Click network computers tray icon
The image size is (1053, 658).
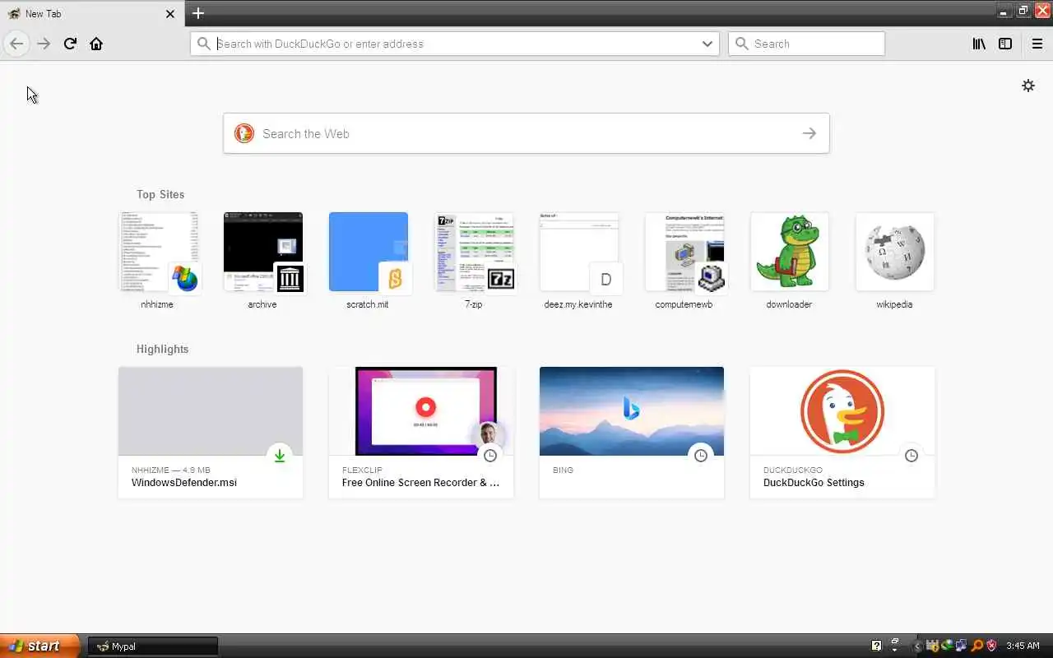click(961, 646)
